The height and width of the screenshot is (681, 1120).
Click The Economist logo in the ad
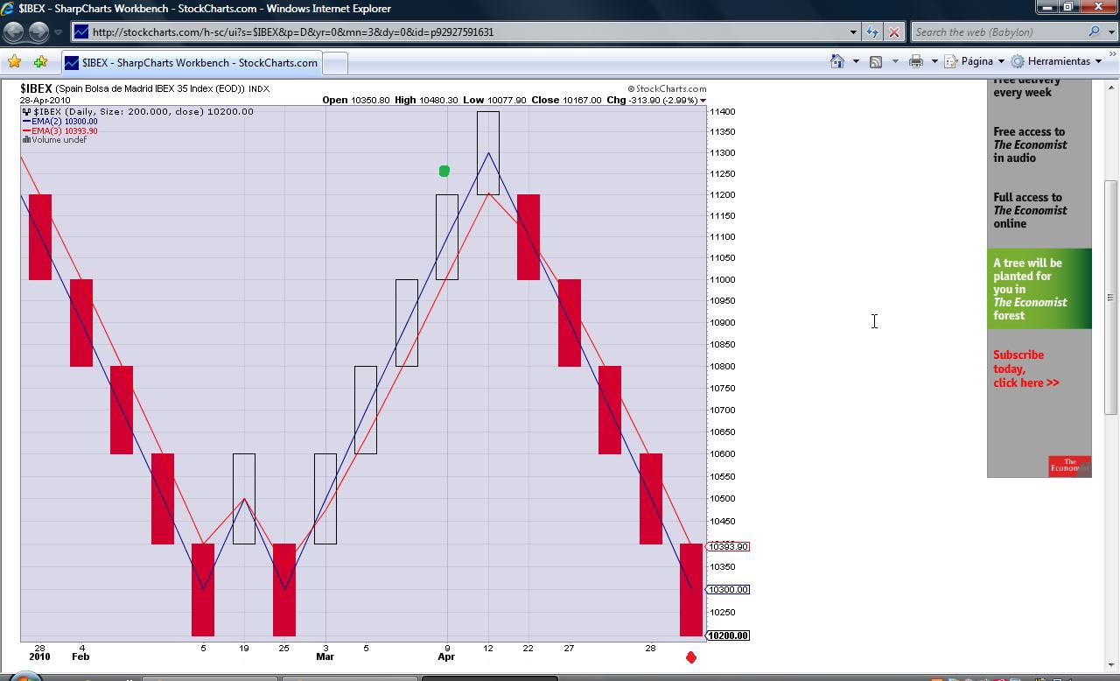[x=1070, y=466]
